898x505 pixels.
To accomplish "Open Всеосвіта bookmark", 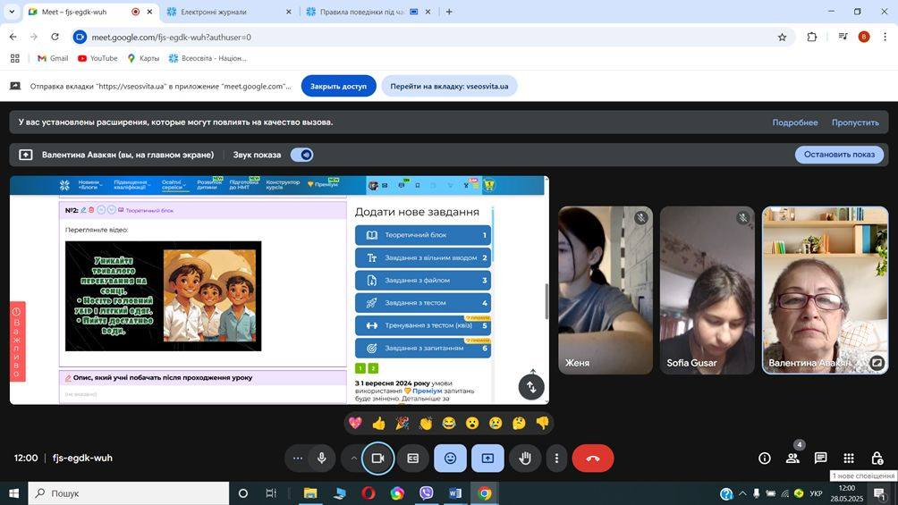I will [x=208, y=58].
